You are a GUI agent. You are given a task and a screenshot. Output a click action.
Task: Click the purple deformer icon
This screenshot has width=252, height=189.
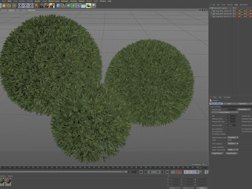pyautogui.click(x=78, y=6)
